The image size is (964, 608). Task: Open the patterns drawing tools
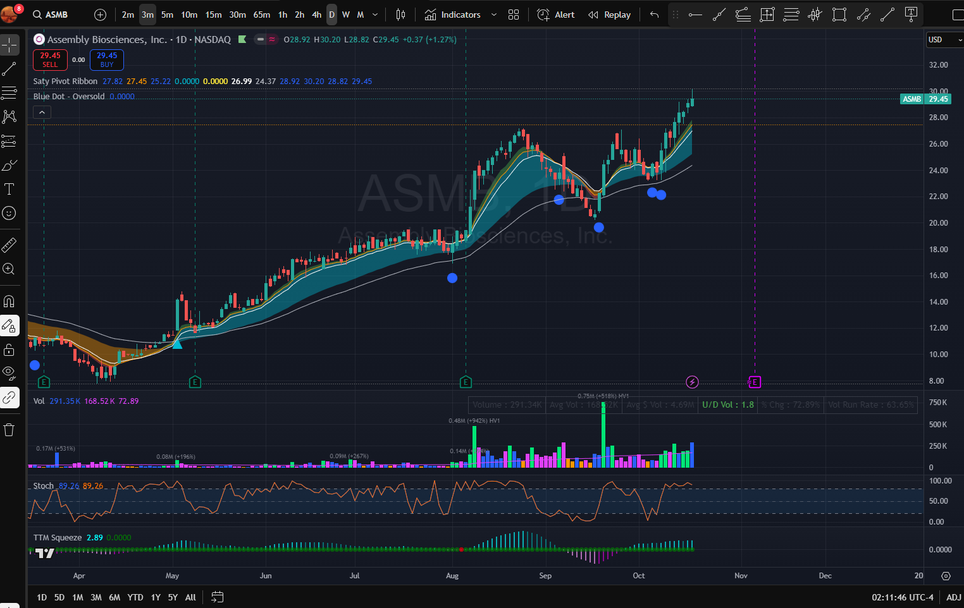tap(9, 117)
